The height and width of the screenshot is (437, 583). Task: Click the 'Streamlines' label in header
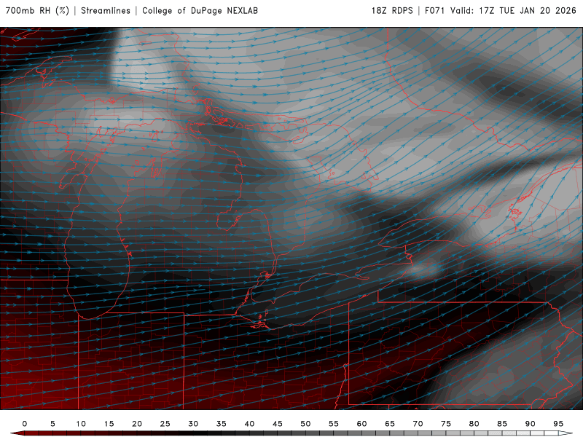tap(106, 10)
